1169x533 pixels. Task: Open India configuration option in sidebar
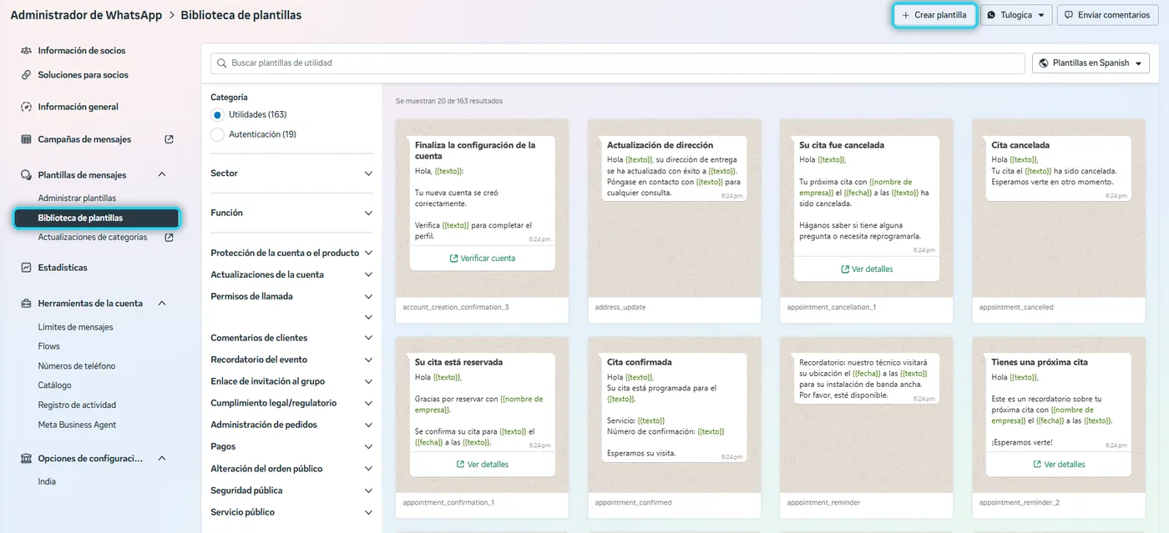click(x=47, y=482)
